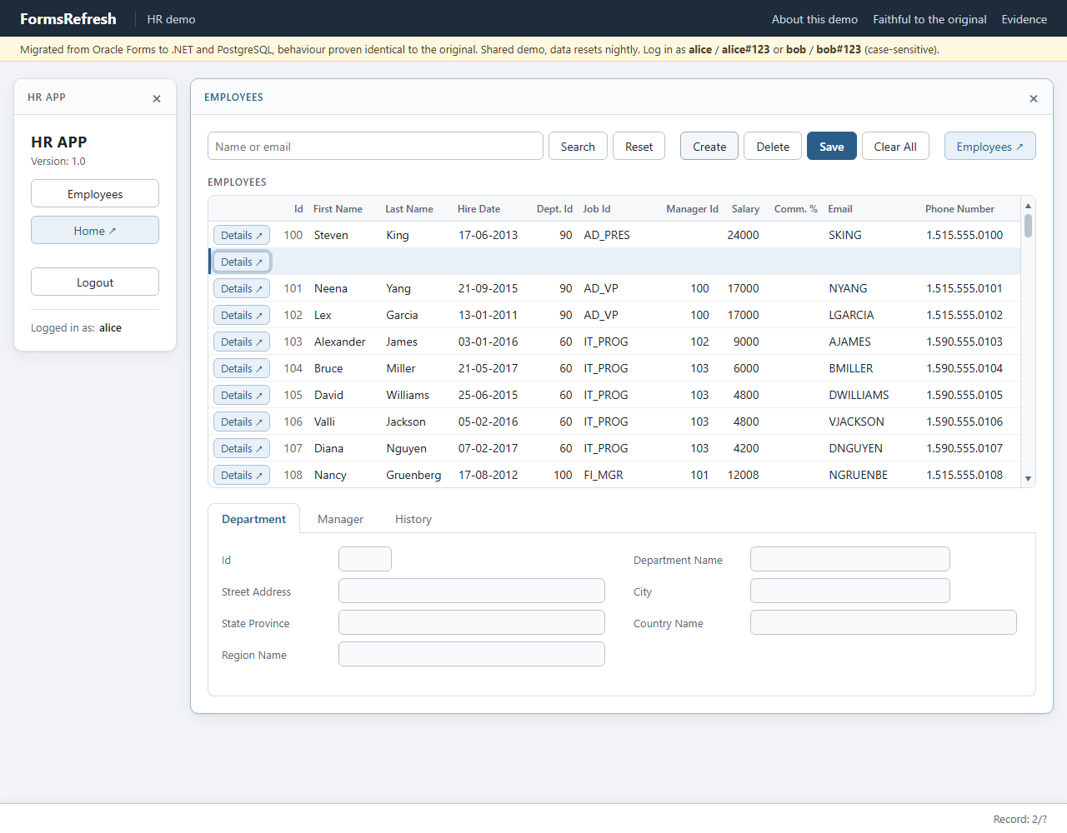
Task: Open Employees link button in toolbar
Action: click(990, 147)
